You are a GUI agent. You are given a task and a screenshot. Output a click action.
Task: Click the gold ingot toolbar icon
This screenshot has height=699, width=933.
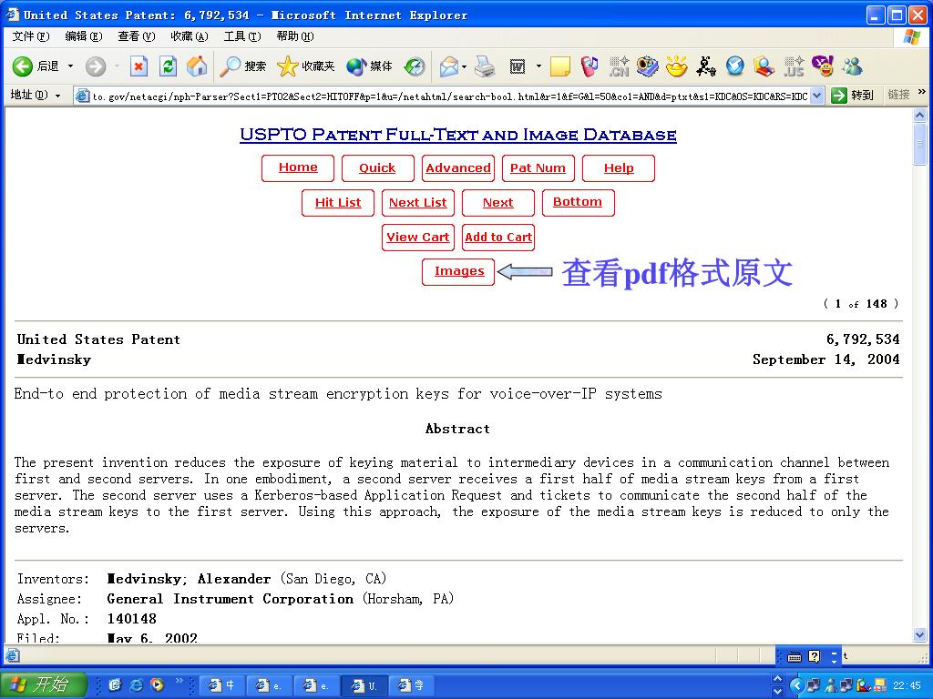[677, 66]
